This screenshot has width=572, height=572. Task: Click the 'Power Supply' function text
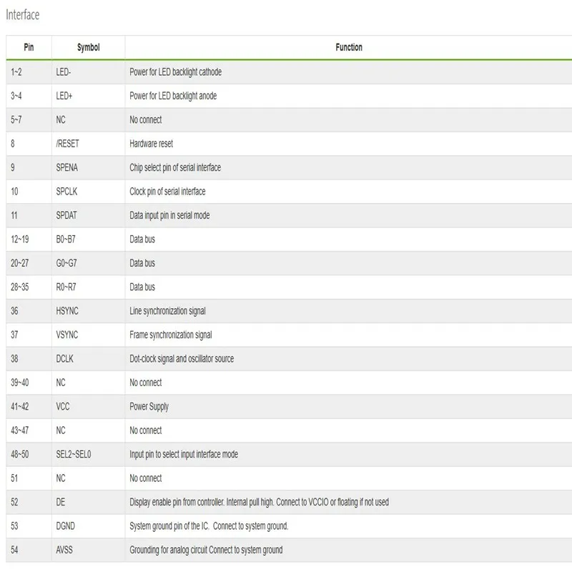[x=149, y=407]
